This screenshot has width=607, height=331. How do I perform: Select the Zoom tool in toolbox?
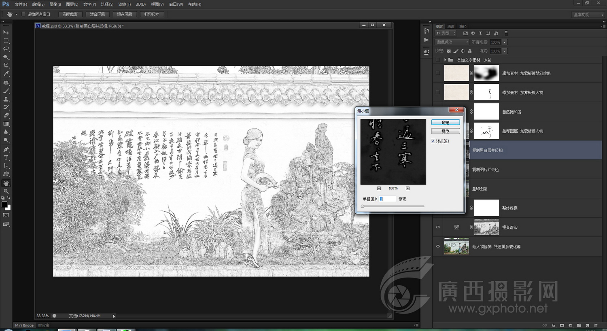[x=6, y=191]
